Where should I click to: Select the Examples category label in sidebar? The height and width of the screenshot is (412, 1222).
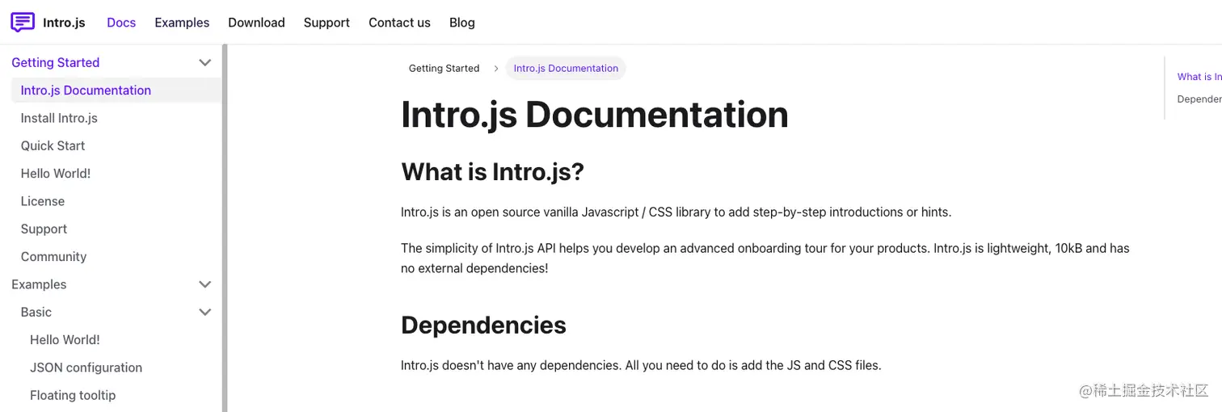click(39, 284)
